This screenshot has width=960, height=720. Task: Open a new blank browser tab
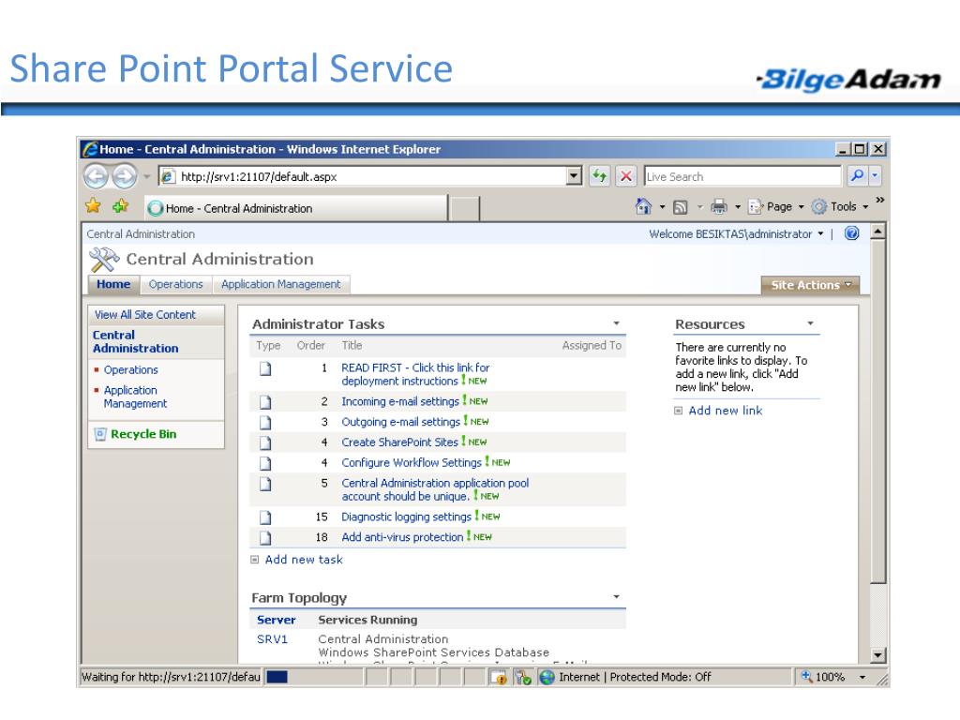click(x=465, y=209)
